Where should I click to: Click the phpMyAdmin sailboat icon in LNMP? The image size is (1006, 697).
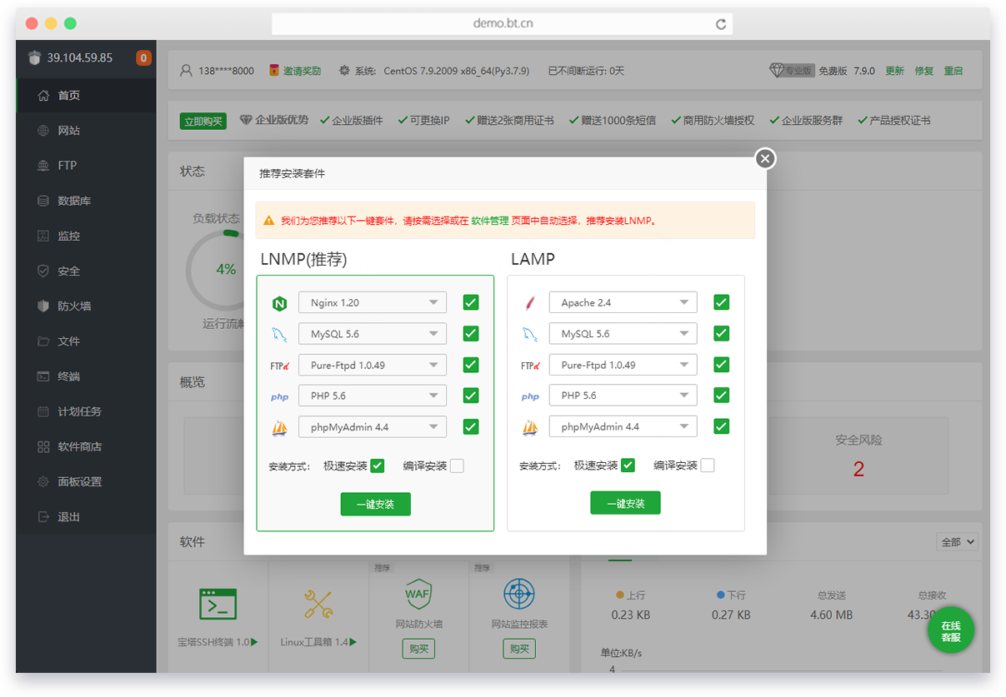tap(279, 428)
